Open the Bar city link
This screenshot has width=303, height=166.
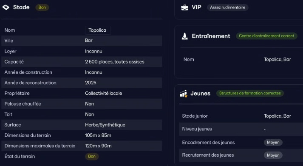pyautogui.click(x=89, y=40)
